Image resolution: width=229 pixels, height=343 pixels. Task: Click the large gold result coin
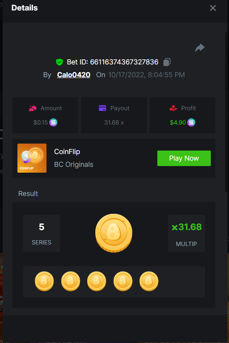(x=114, y=233)
